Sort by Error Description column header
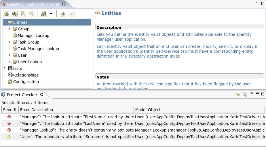The height and width of the screenshot is (147, 266). [x=76, y=110]
